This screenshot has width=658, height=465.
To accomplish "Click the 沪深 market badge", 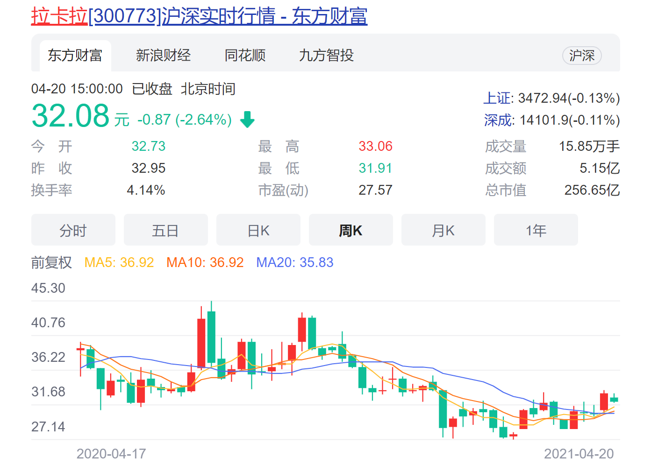I will point(582,56).
